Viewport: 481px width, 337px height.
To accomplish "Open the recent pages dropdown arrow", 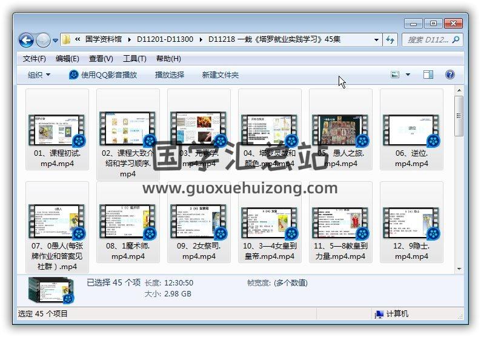I will click(x=56, y=41).
